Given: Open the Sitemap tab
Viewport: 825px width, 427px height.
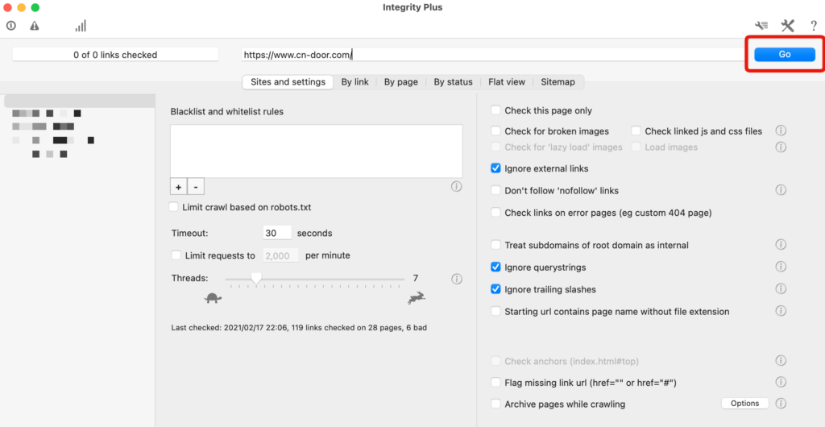Looking at the screenshot, I should click(x=558, y=82).
